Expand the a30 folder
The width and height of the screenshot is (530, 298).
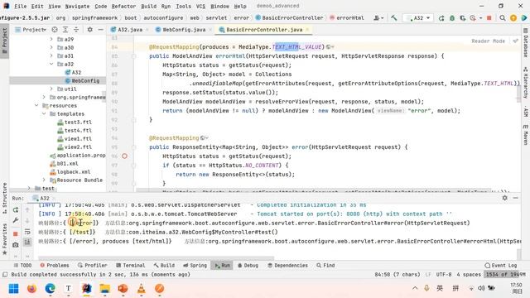[51, 48]
